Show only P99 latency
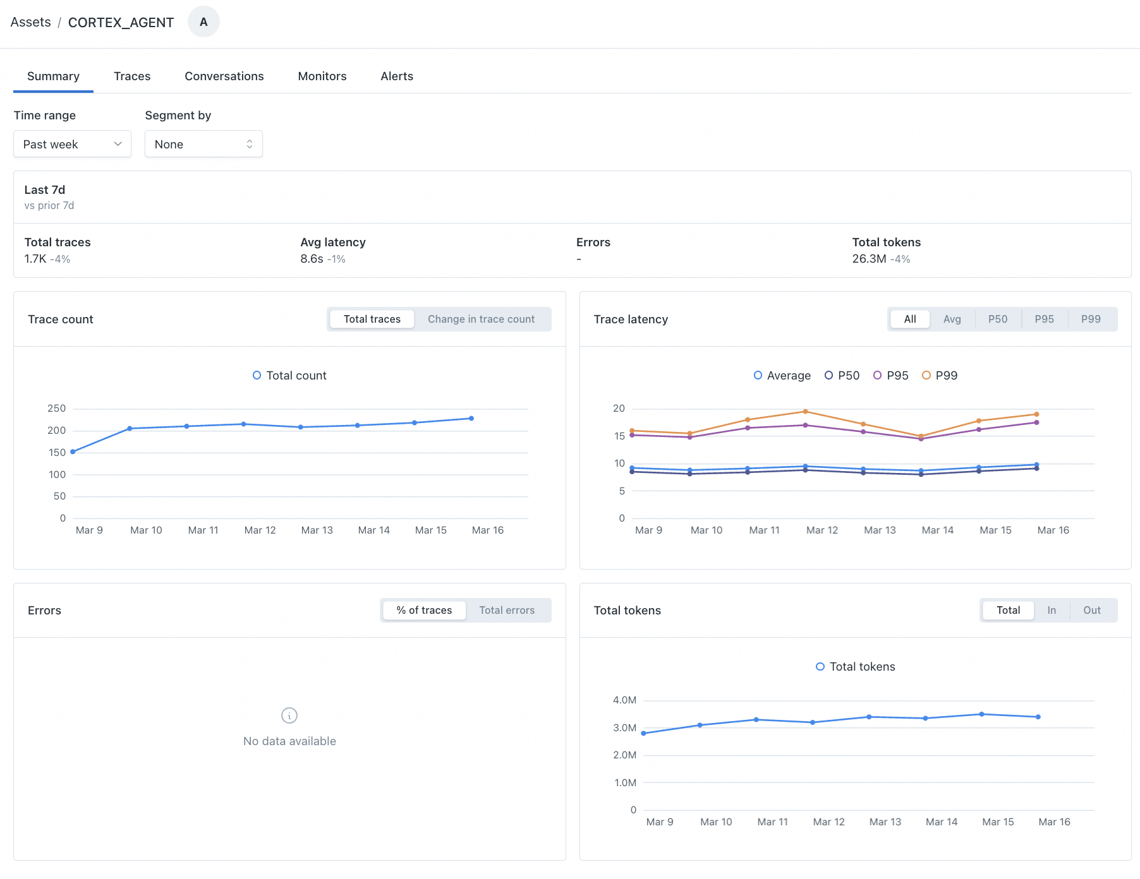Image resolution: width=1140 pixels, height=879 pixels. (x=1091, y=319)
